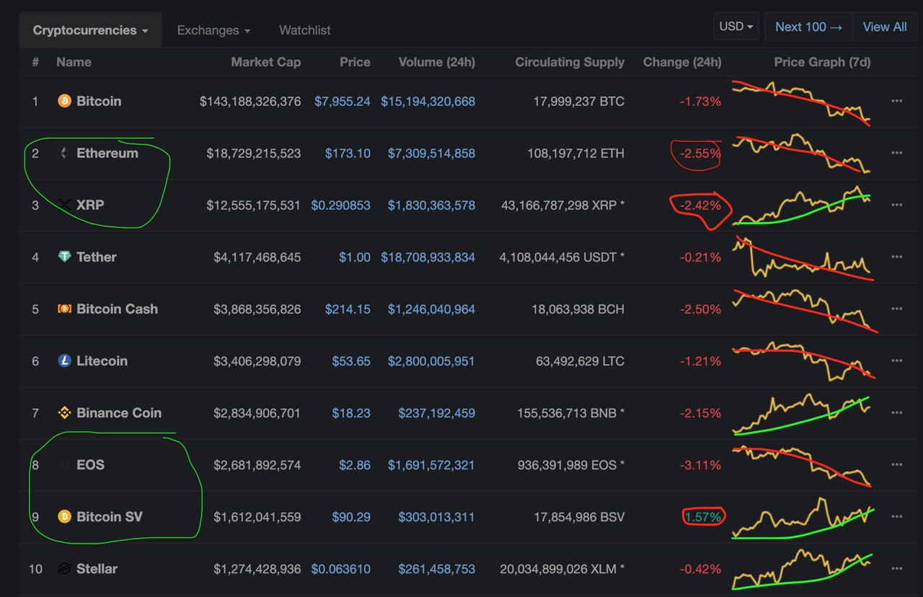Image resolution: width=923 pixels, height=597 pixels.
Task: Open the Binance Coin name link
Action: point(119,412)
